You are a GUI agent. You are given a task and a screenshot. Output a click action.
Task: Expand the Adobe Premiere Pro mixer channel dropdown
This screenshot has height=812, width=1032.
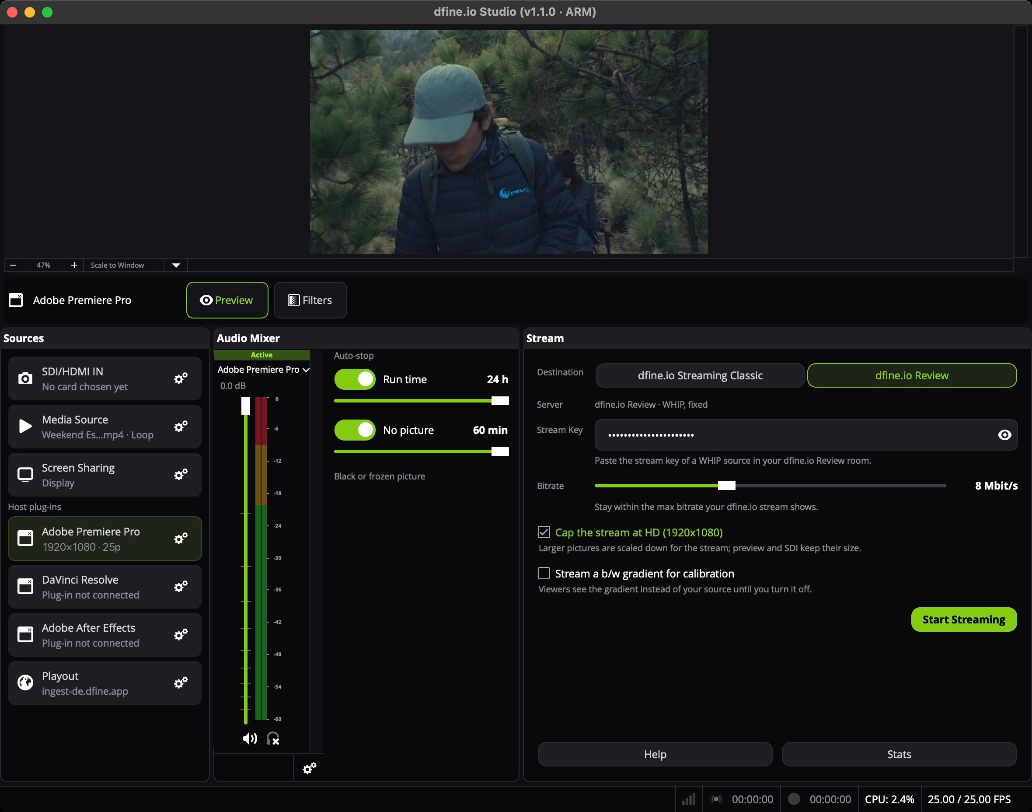(307, 370)
